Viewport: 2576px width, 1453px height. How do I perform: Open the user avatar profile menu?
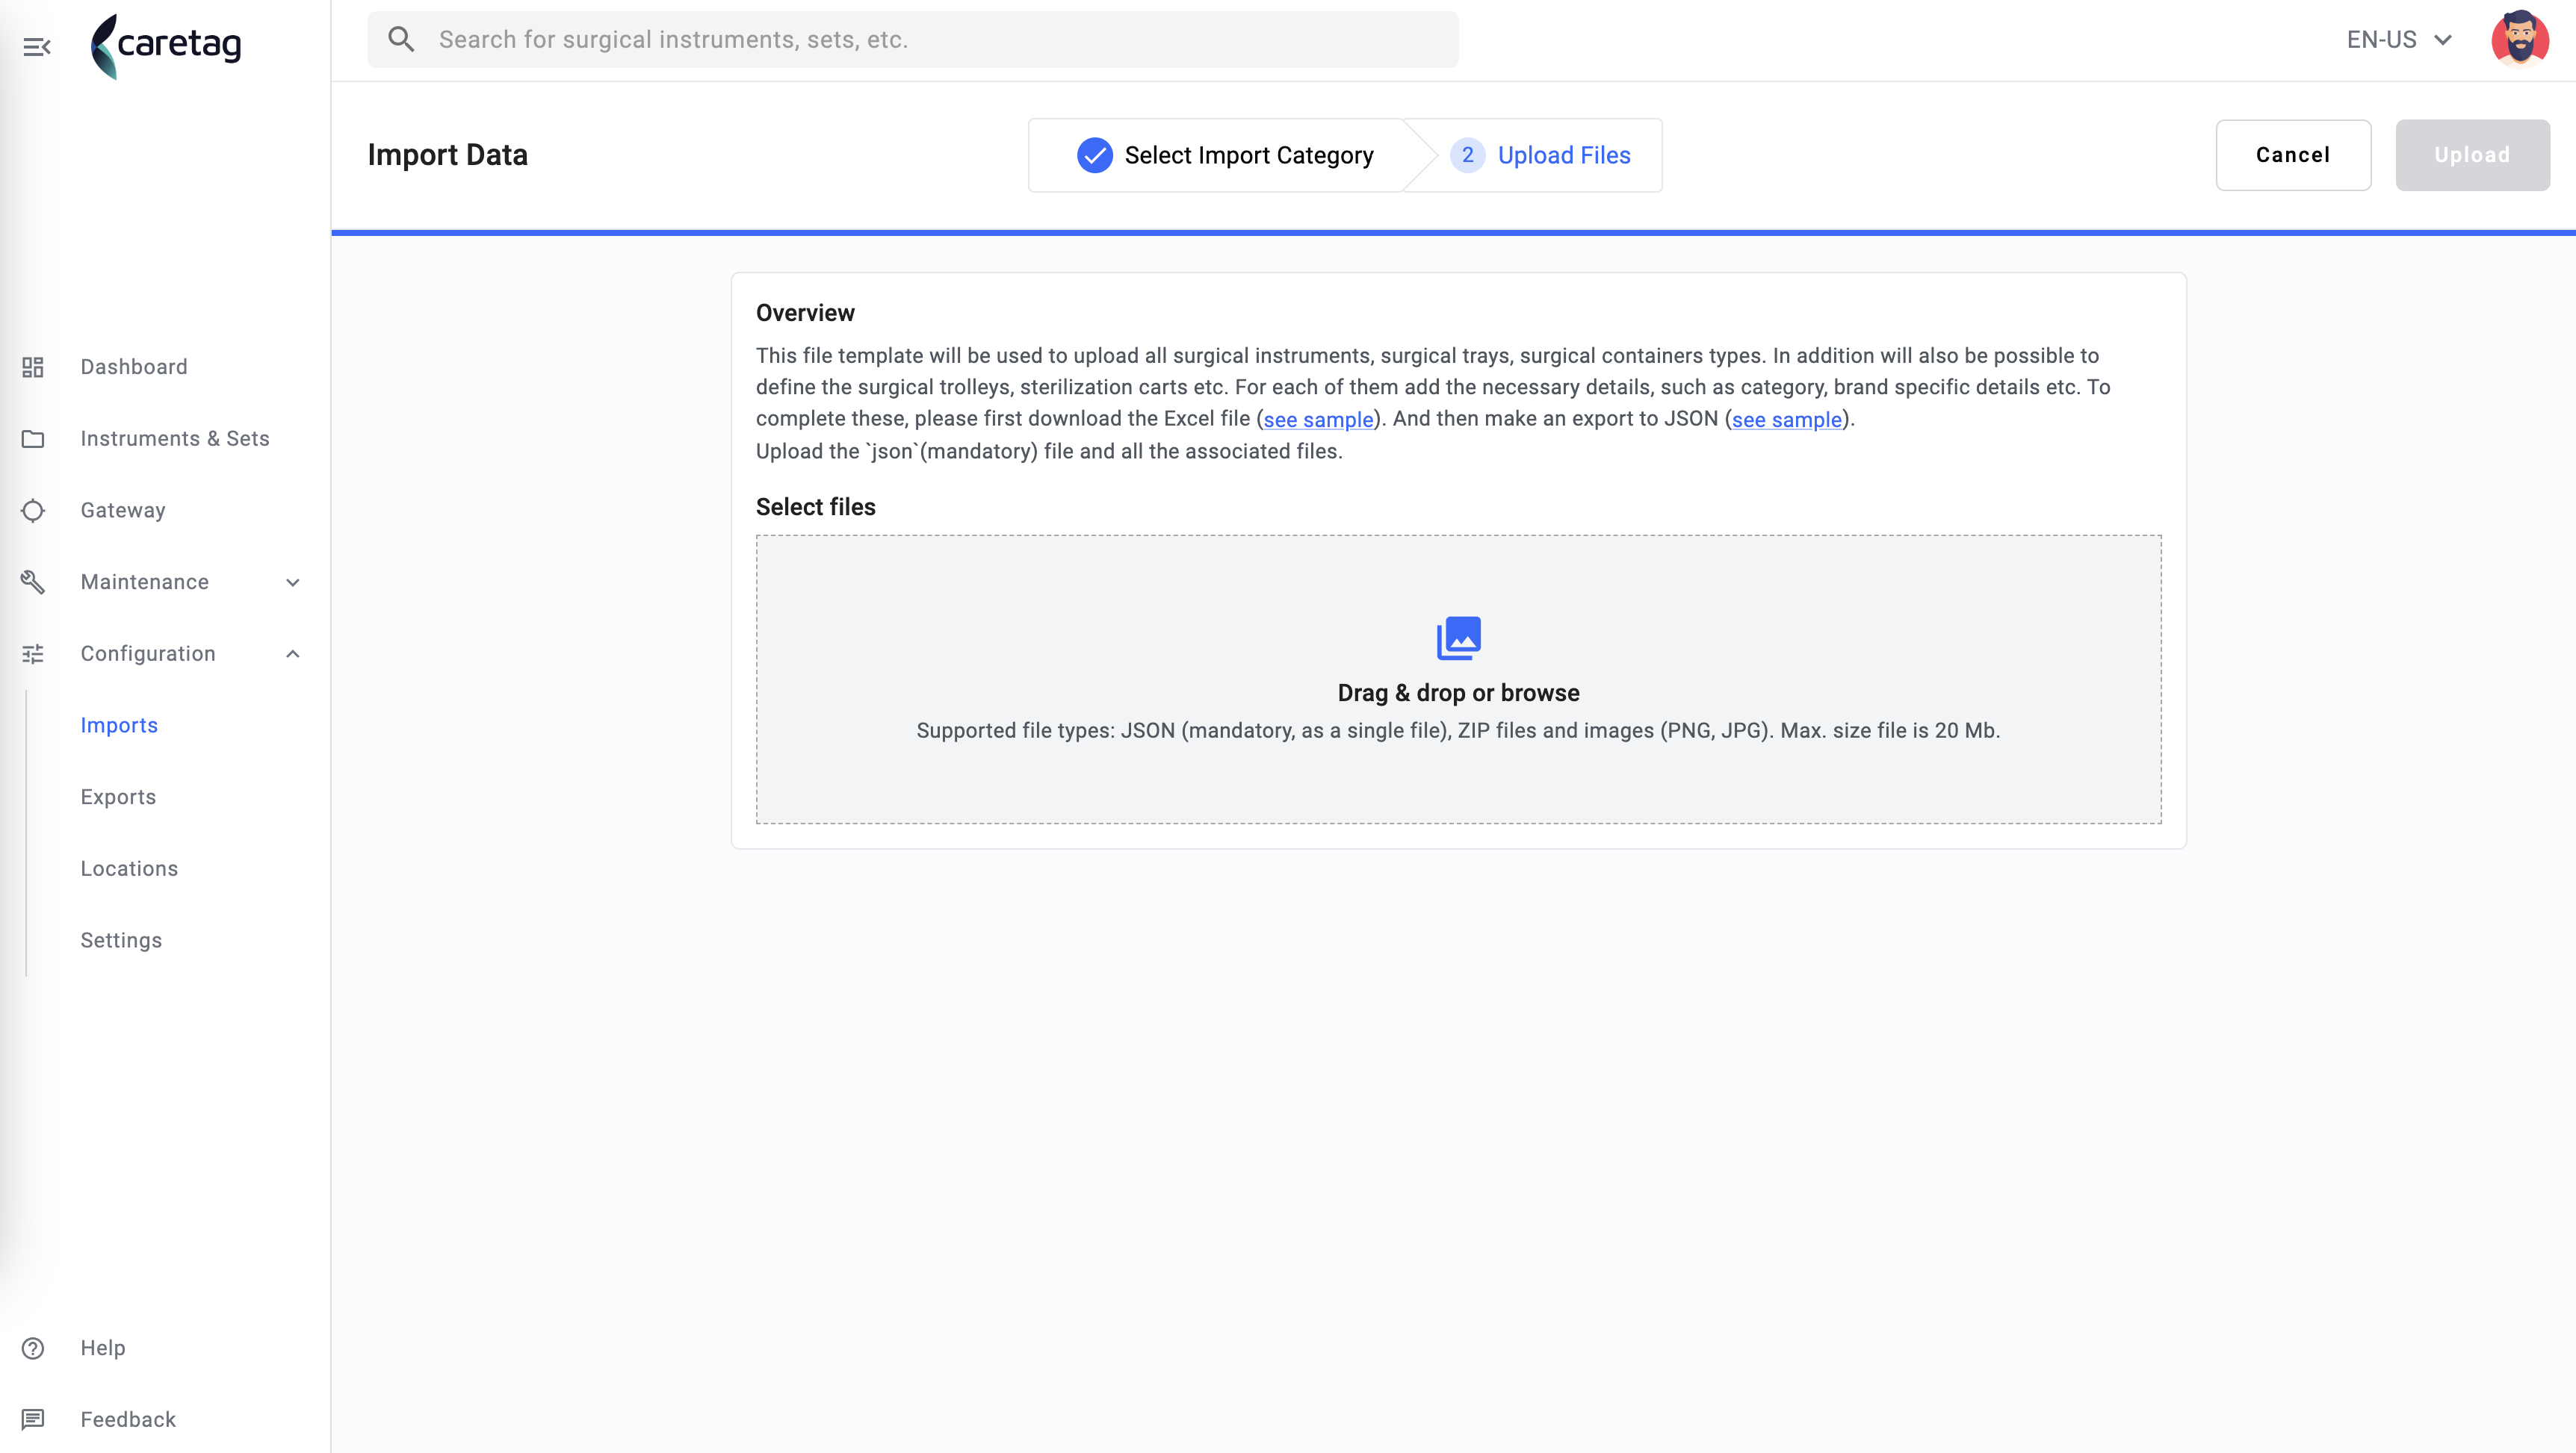tap(2519, 39)
